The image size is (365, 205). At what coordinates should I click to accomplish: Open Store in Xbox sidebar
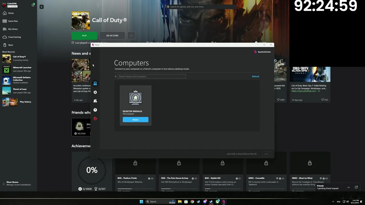click(11, 45)
